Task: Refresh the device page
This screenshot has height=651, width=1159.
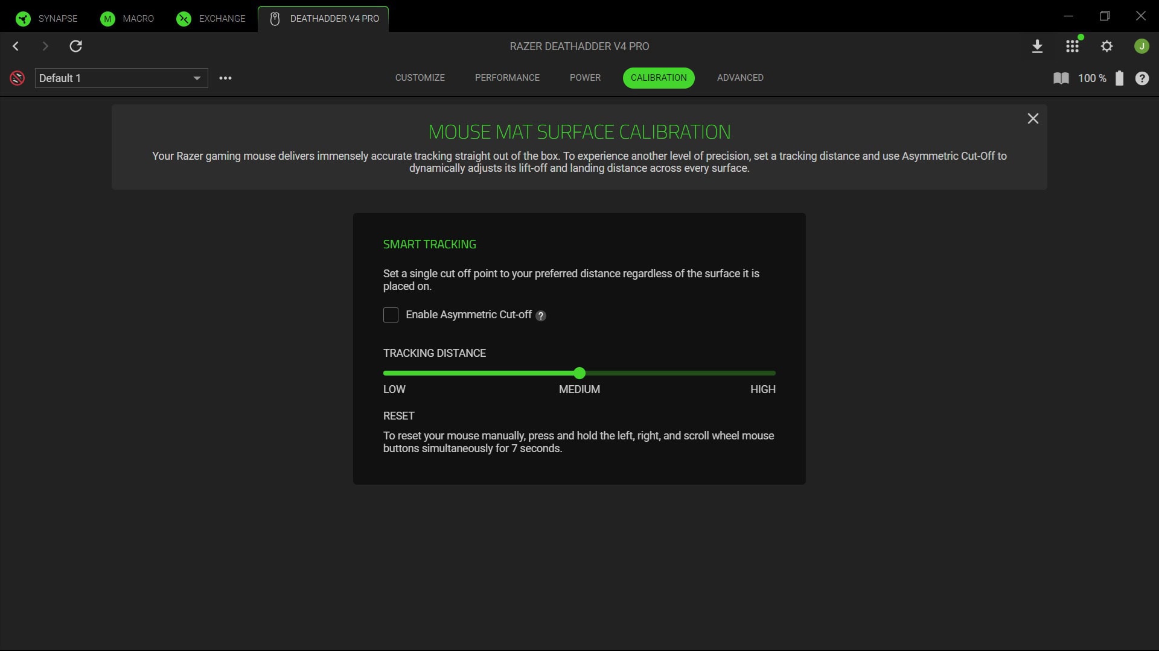Action: (x=75, y=46)
